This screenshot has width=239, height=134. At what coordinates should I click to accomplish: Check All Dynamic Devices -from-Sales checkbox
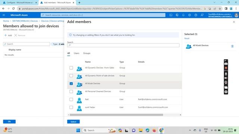click(71, 68)
